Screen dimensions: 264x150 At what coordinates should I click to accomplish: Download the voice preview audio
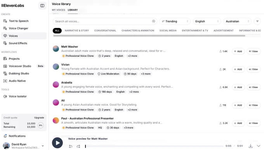250,146
